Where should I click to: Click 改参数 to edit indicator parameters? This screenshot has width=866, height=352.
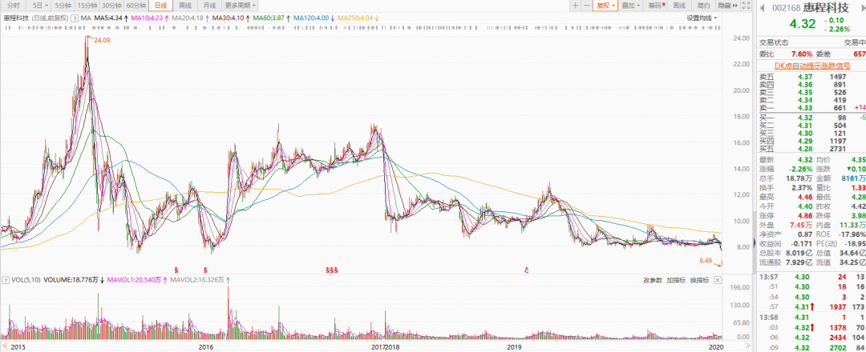(x=652, y=280)
